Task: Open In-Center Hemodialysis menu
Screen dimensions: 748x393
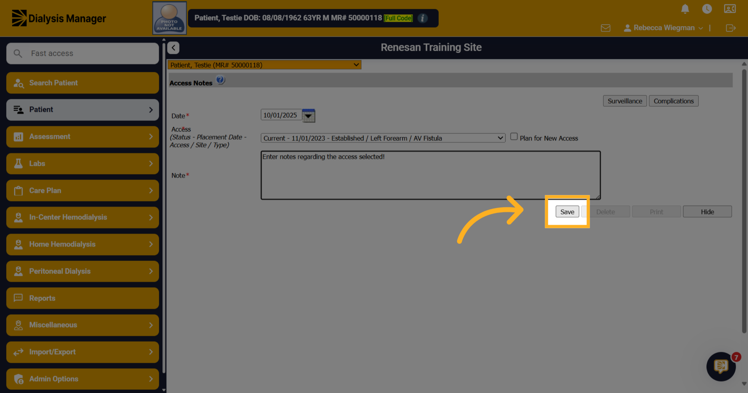Action: coord(83,217)
